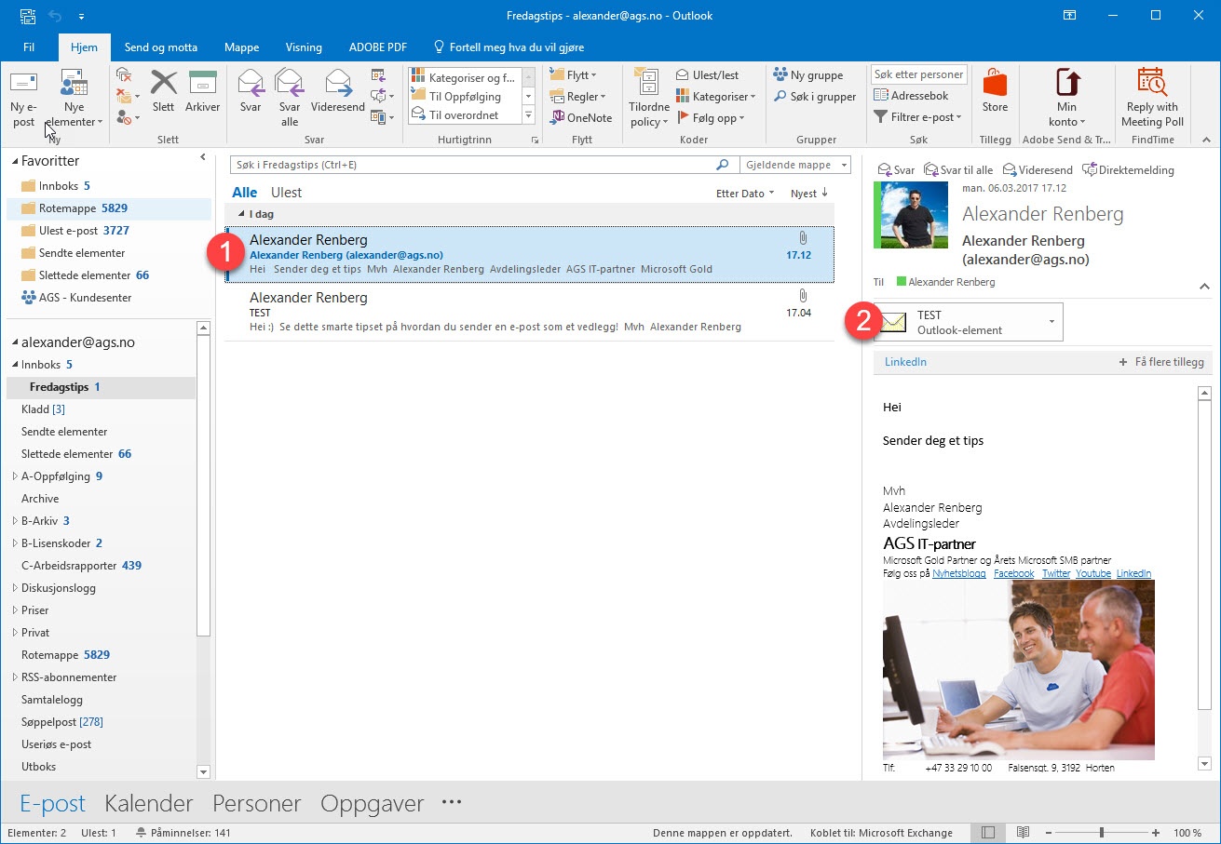This screenshot has height=844, width=1221.
Task: Open the Send og motta tab
Action: pos(160,47)
